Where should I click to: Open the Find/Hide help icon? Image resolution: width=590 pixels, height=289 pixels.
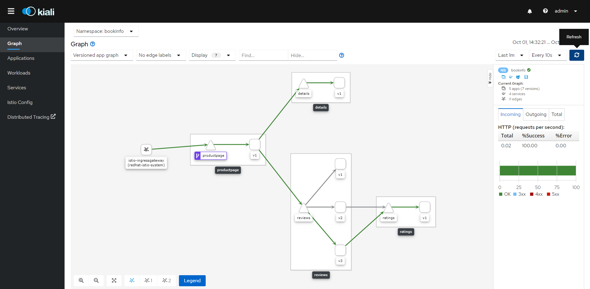click(341, 55)
